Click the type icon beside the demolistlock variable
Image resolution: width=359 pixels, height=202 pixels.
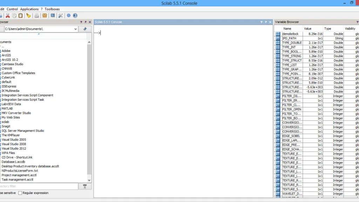(278, 34)
